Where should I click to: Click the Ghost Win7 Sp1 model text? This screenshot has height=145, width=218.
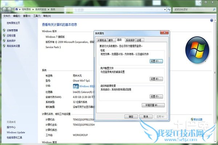tap(81, 80)
